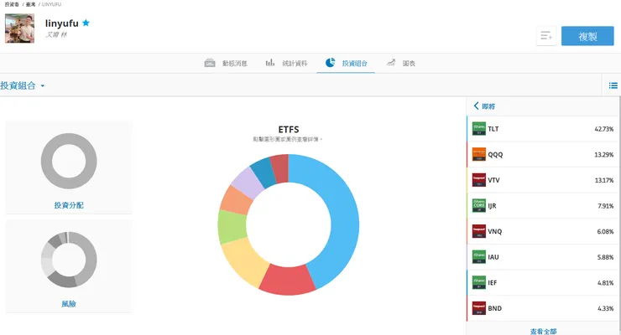The width and height of the screenshot is (621, 335).
Task: Click the QQQ Invesco logo
Action: [x=479, y=154]
